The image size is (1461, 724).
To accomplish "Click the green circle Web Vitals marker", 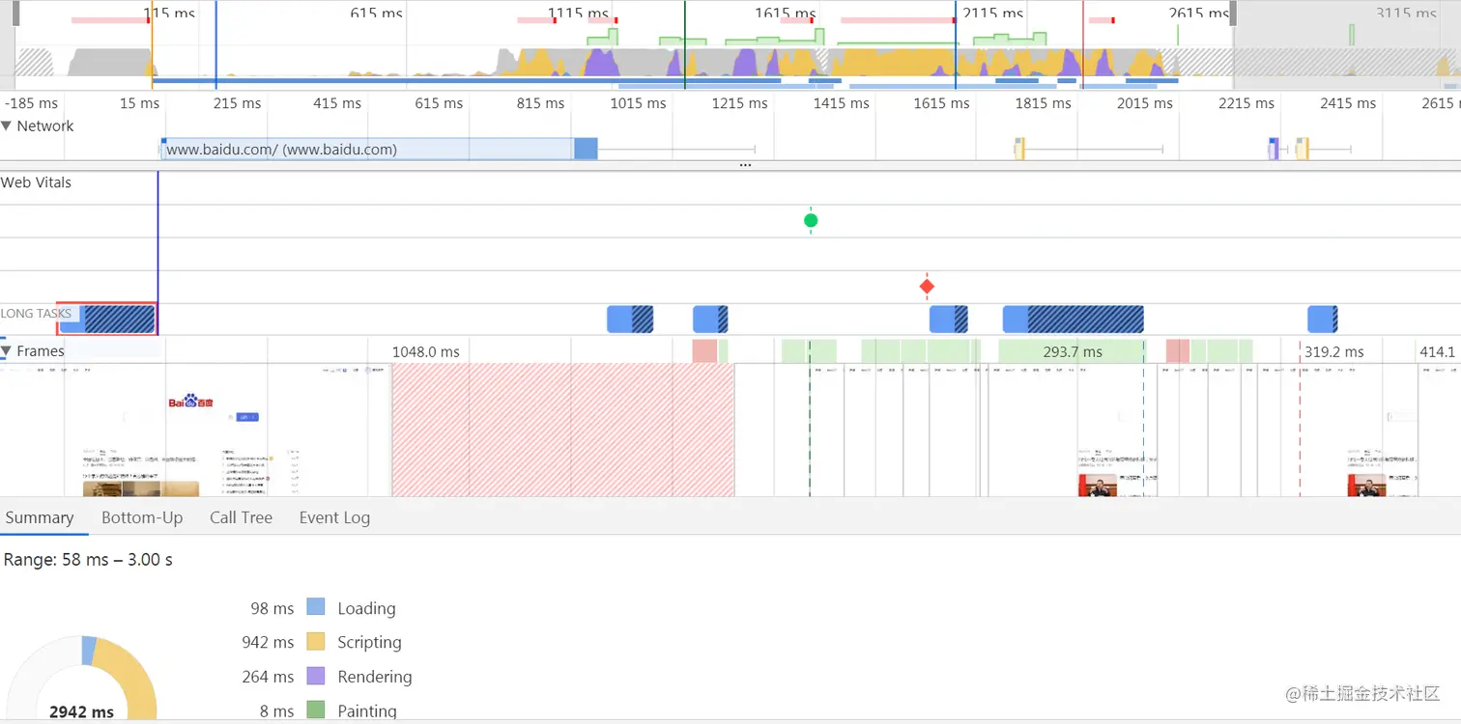I will [811, 220].
